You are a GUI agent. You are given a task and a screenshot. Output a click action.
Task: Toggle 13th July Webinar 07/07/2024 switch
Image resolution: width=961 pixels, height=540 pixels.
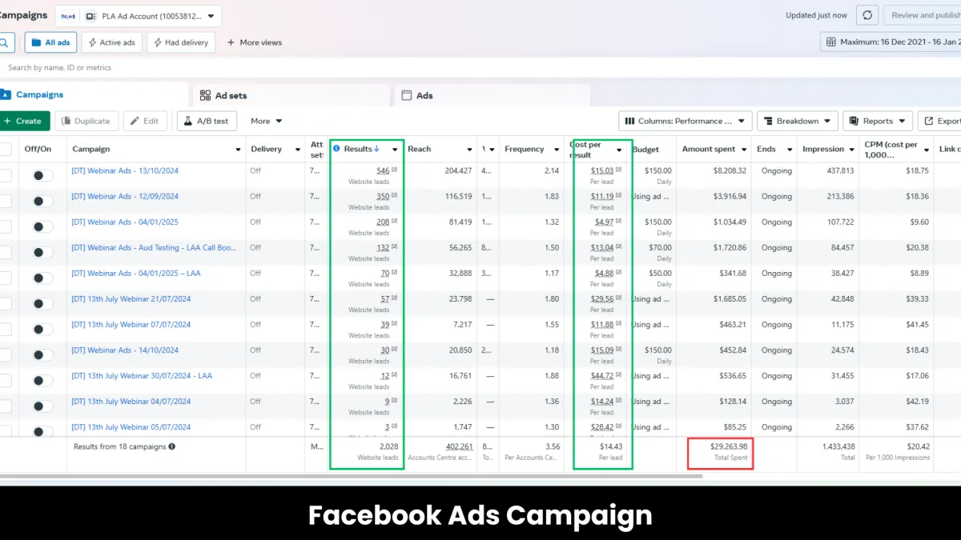pos(42,330)
